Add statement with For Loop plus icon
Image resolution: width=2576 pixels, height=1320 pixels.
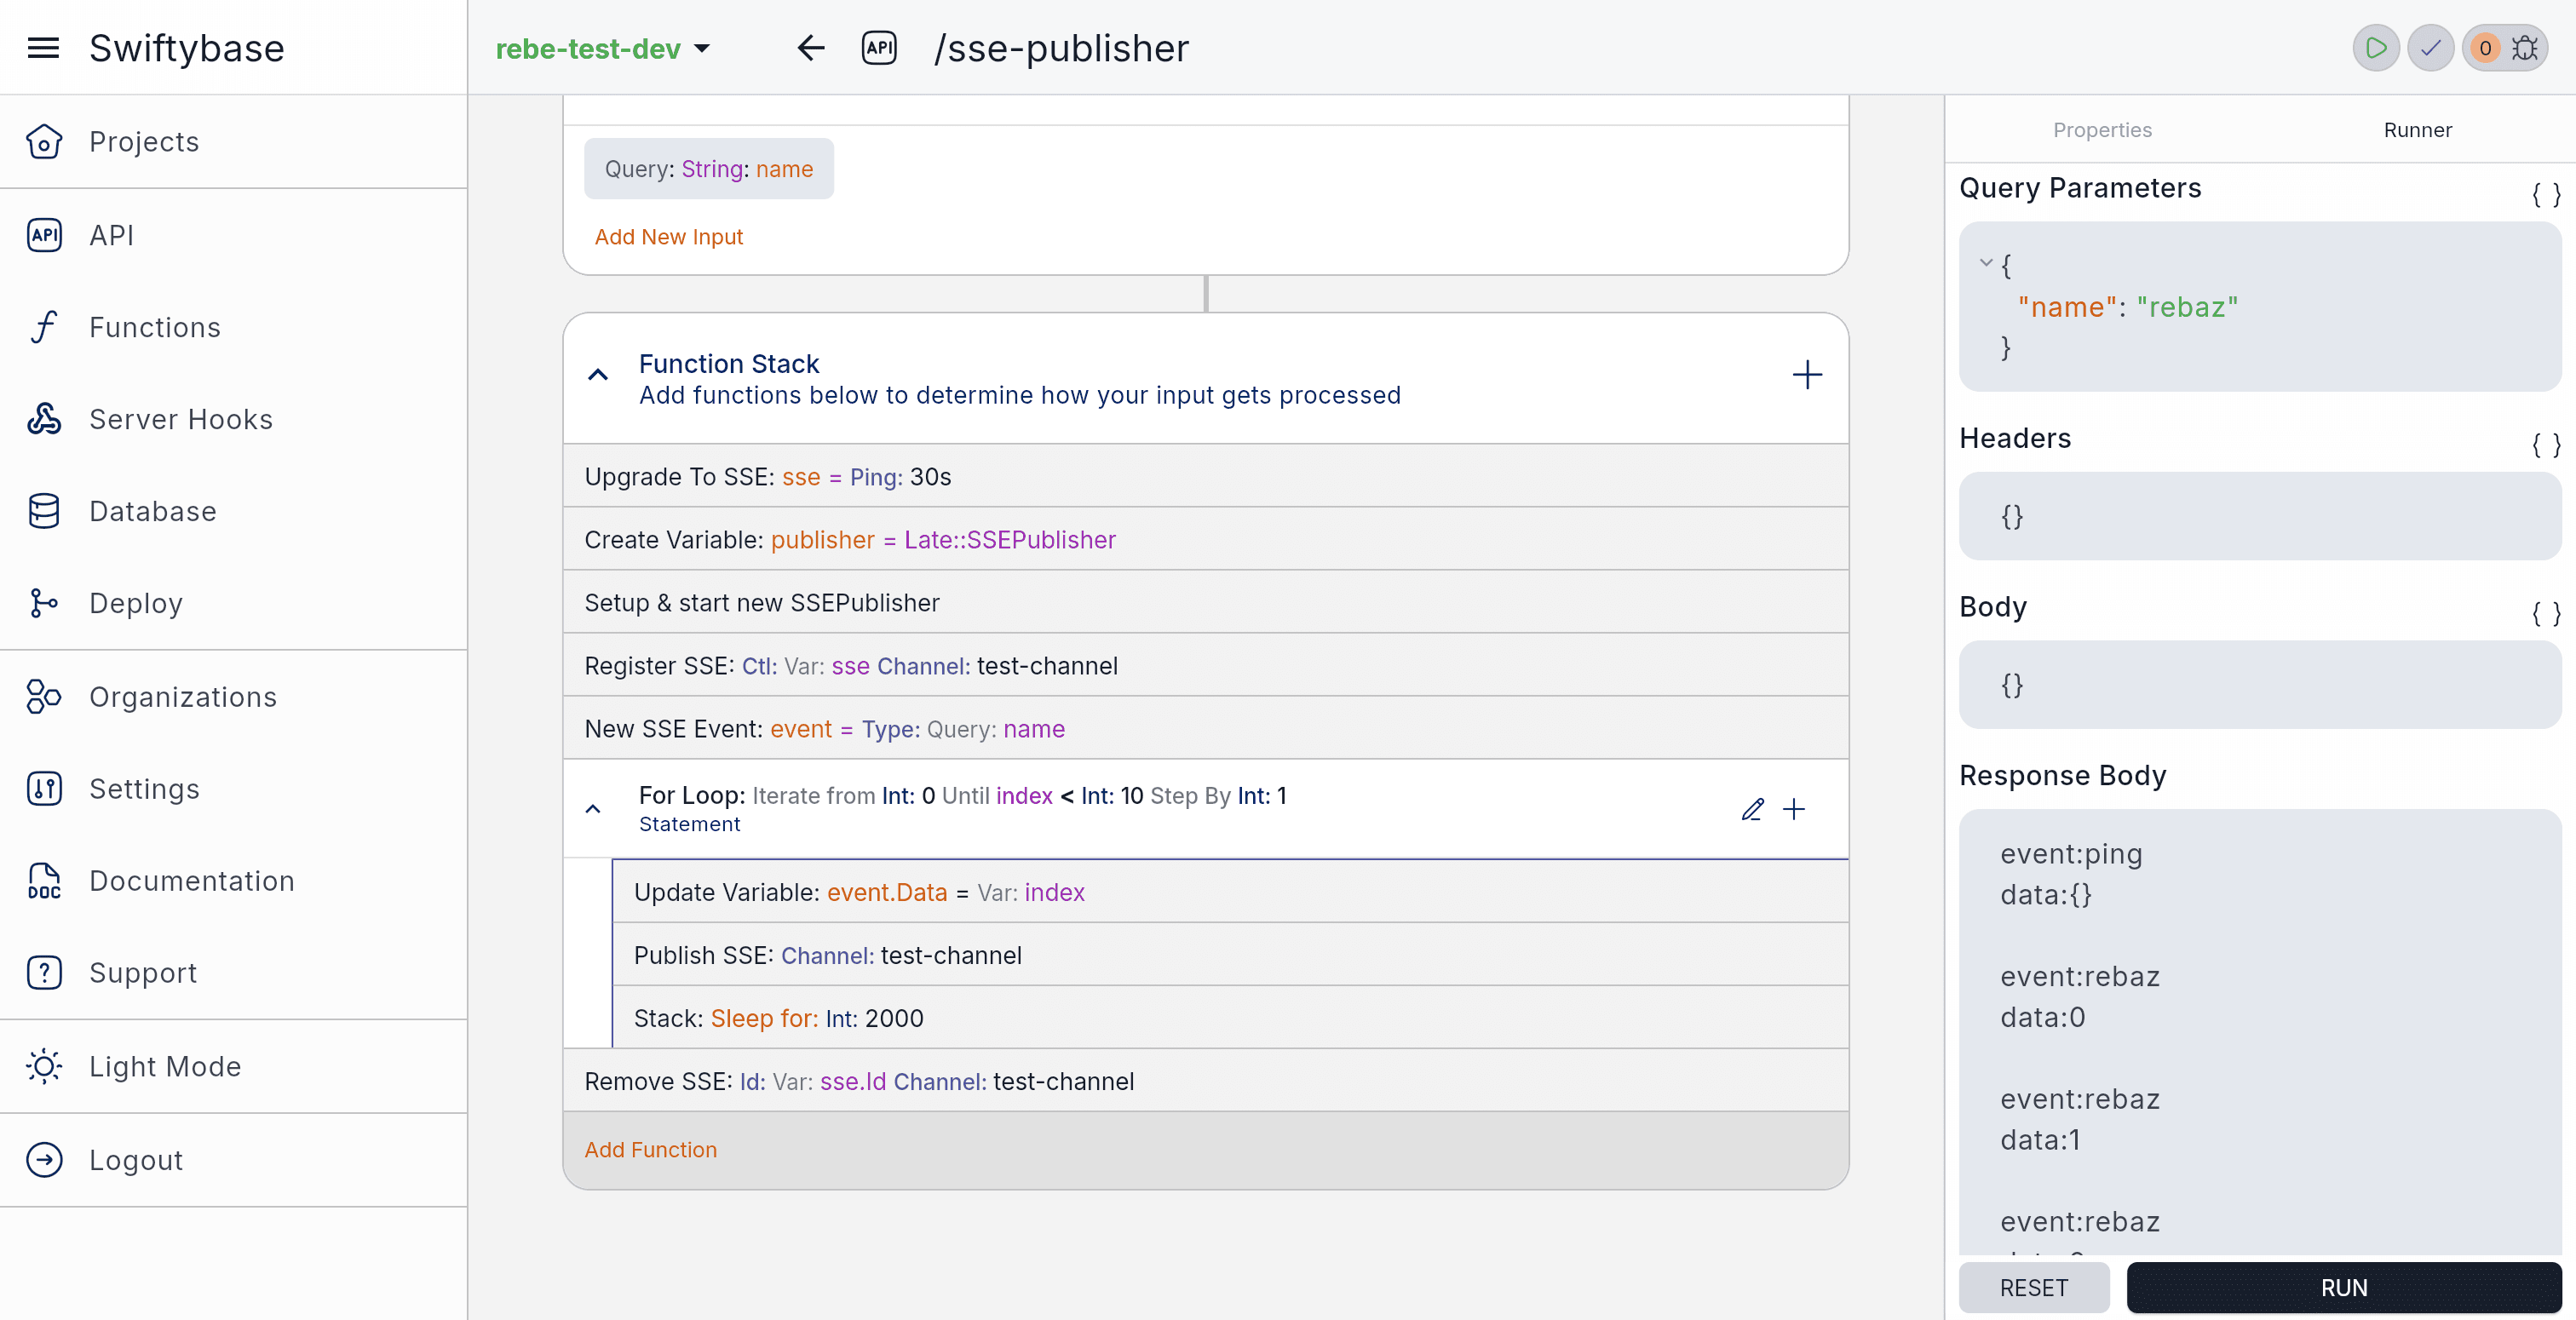point(1794,809)
